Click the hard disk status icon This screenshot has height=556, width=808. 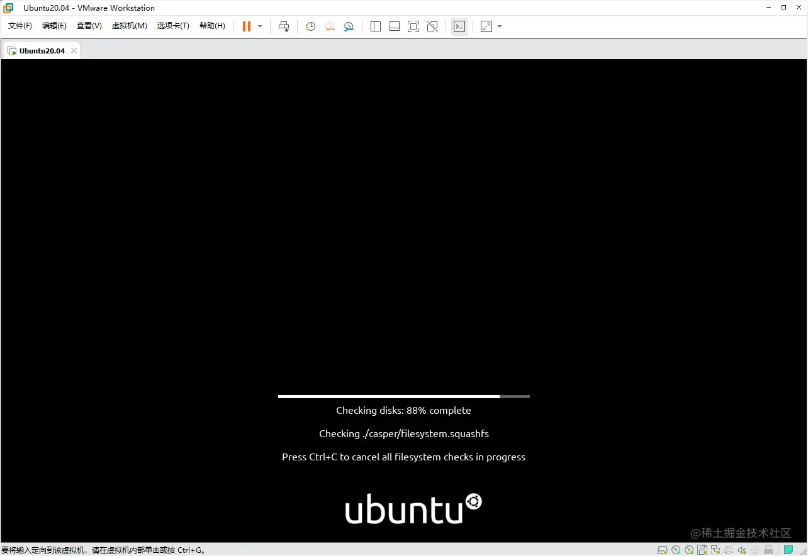(662, 550)
